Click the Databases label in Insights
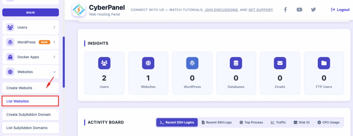 pyautogui.click(x=236, y=87)
